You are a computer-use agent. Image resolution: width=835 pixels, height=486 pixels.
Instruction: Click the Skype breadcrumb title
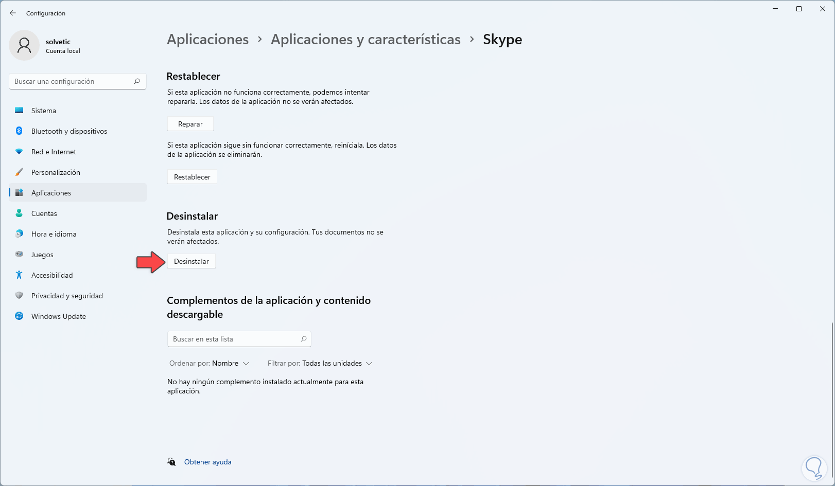point(502,40)
